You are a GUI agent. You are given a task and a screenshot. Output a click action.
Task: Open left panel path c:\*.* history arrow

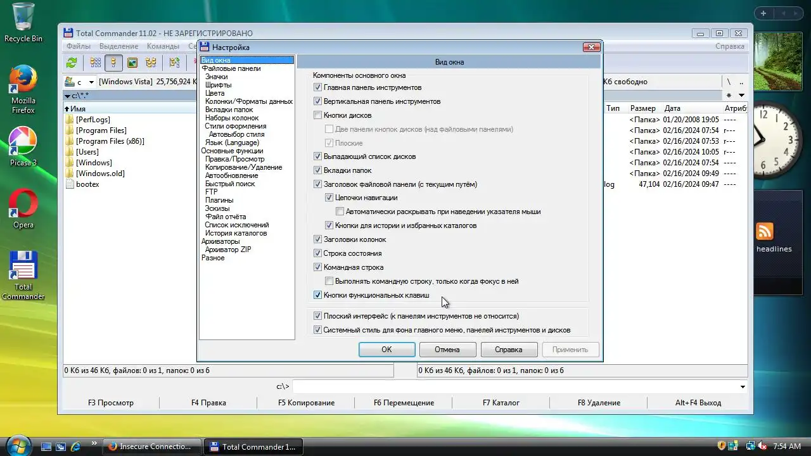point(68,96)
